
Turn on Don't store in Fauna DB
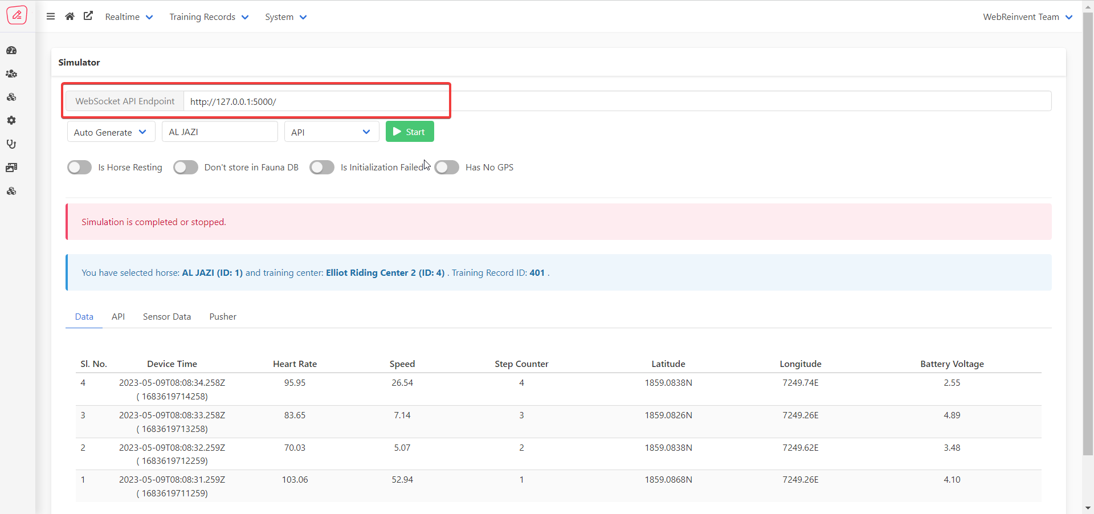185,167
